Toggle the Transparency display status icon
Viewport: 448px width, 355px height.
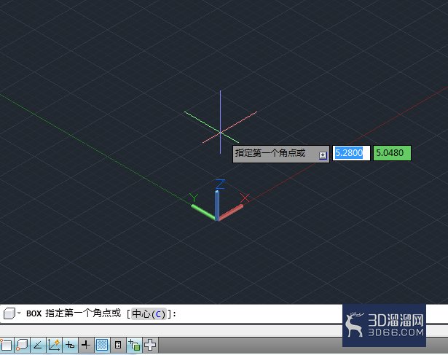102,345
